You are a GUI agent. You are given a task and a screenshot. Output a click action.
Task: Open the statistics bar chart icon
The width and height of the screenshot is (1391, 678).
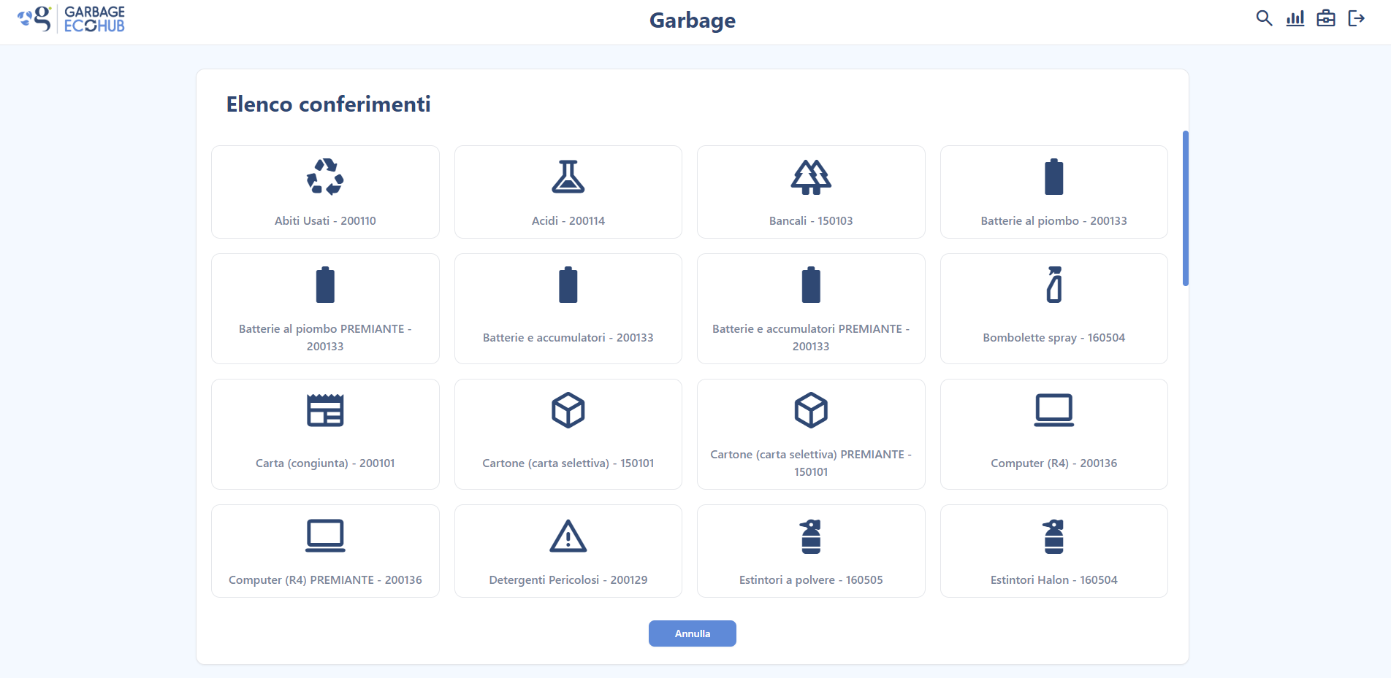[1295, 19]
